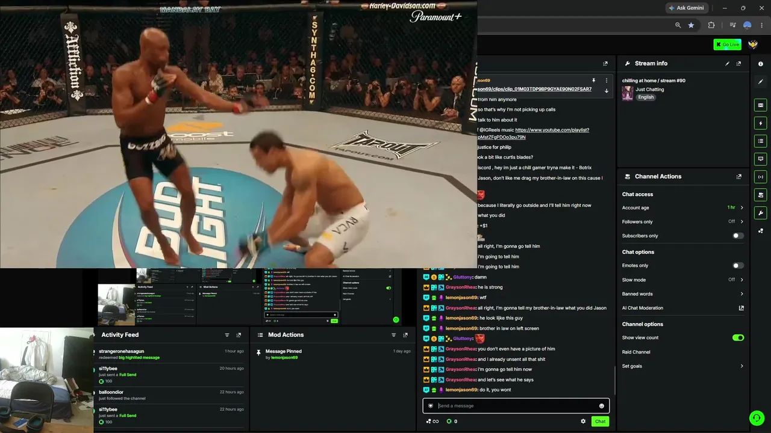Open pinned message options menu
The image size is (771, 433).
point(607,80)
